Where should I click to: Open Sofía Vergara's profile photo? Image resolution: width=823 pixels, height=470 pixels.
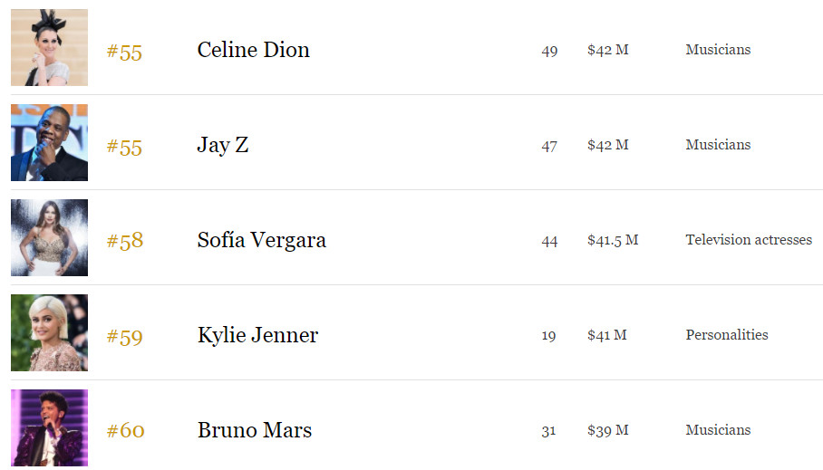tap(49, 237)
